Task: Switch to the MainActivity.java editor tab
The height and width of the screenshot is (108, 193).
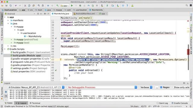Action: tap(62, 13)
